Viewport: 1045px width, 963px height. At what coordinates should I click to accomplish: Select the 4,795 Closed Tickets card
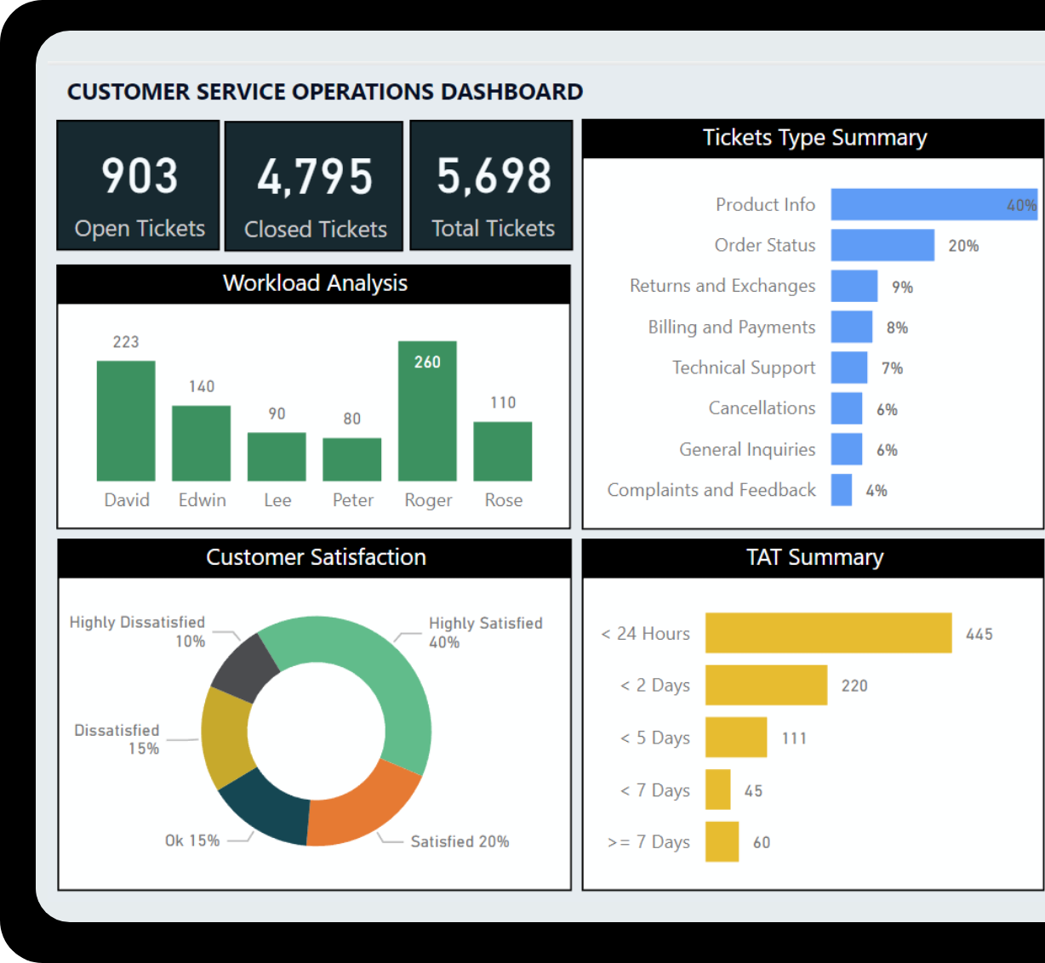[x=314, y=186]
